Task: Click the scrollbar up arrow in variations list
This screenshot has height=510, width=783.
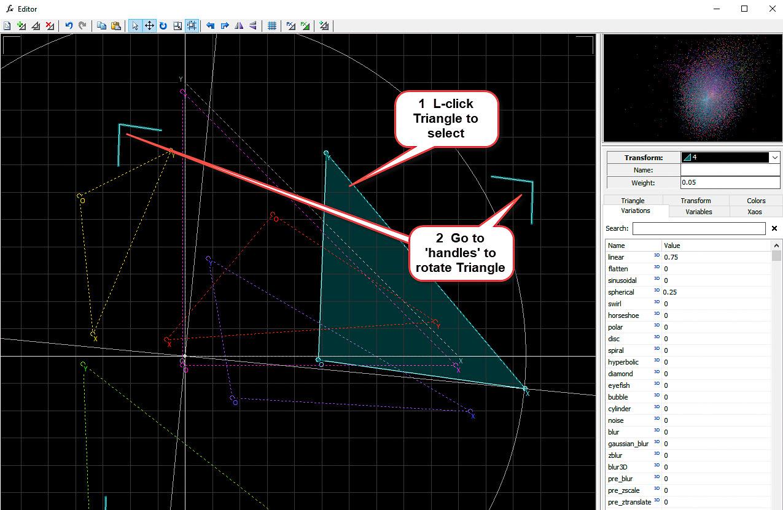Action: [x=776, y=245]
